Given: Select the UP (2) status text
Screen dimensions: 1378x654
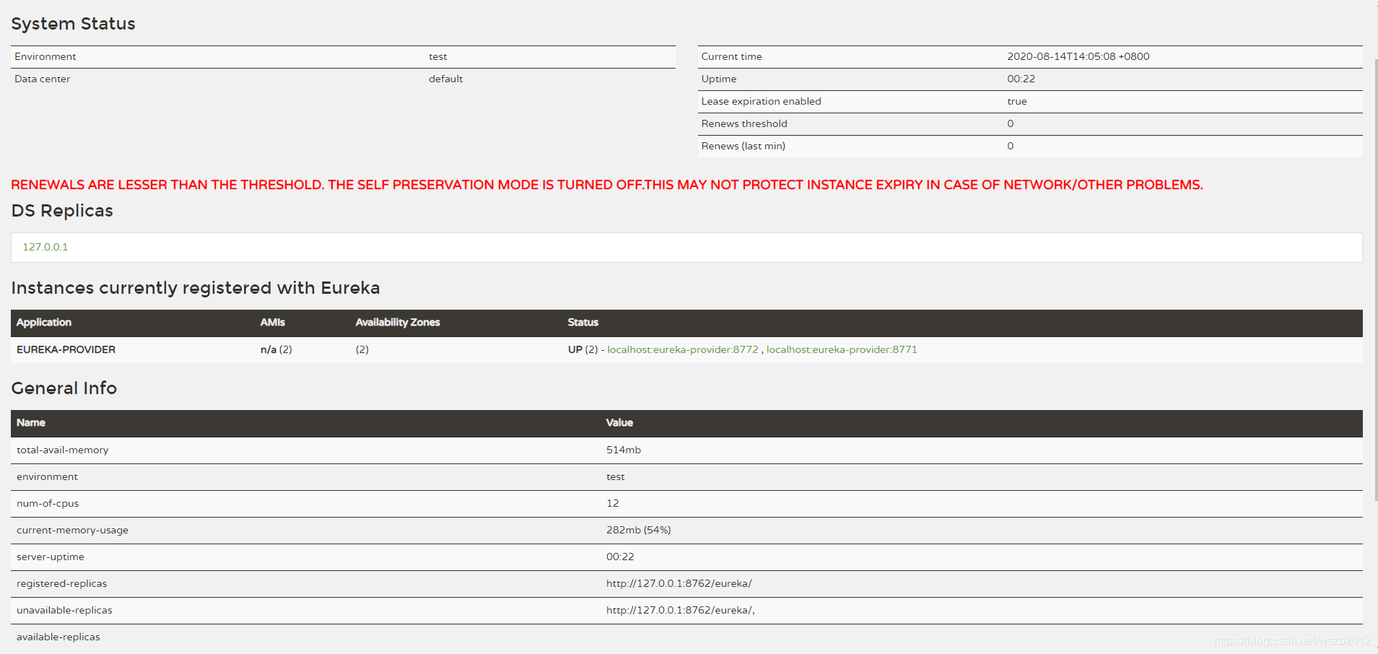Looking at the screenshot, I should point(583,349).
